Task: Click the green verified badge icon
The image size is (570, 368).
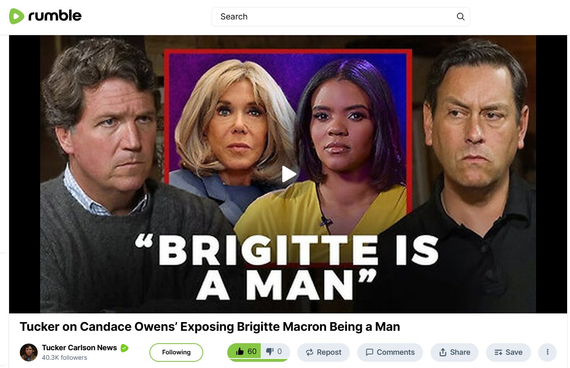Action: coord(124,348)
